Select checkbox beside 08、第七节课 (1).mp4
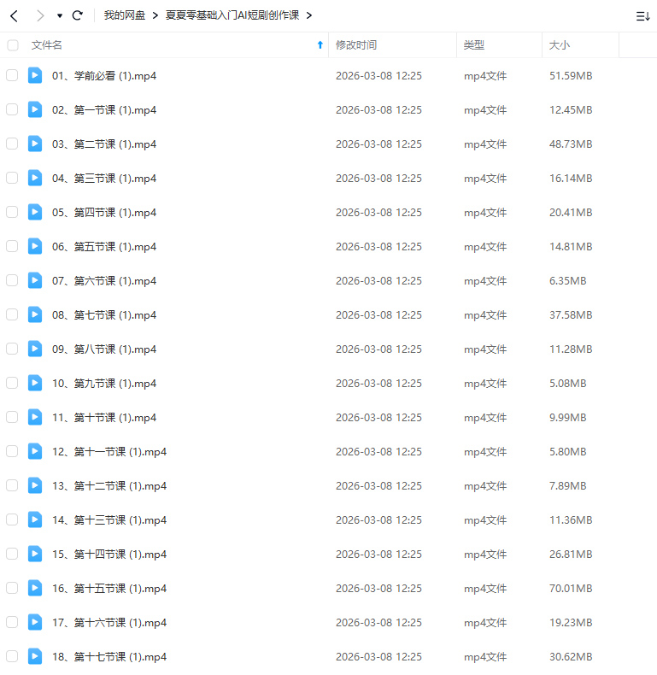The width and height of the screenshot is (657, 675). click(x=12, y=314)
